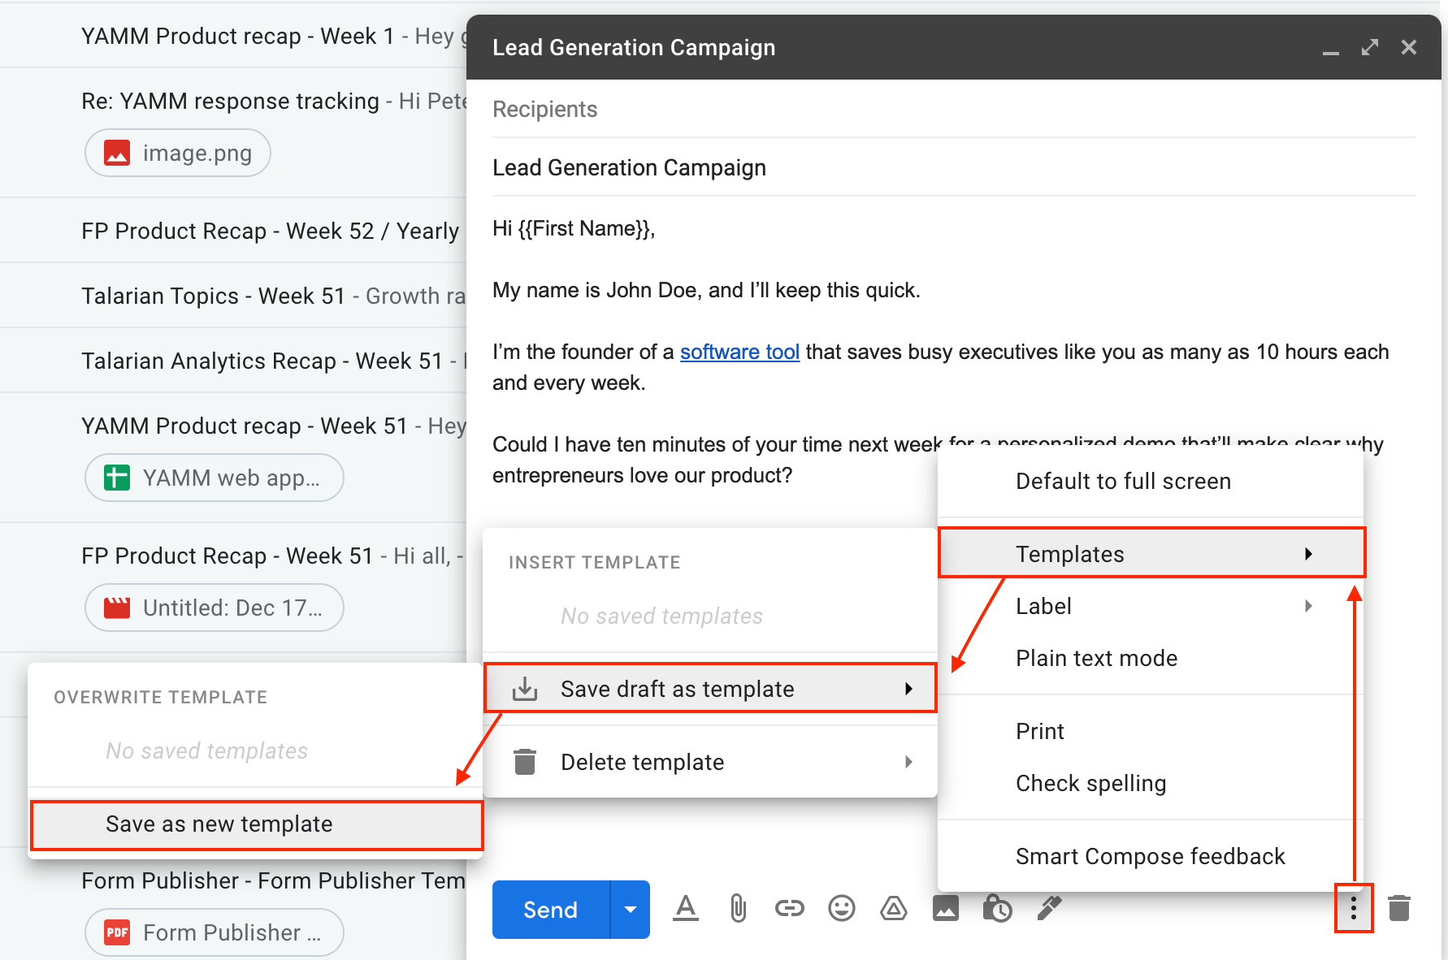Click the formatting options text icon

[686, 908]
